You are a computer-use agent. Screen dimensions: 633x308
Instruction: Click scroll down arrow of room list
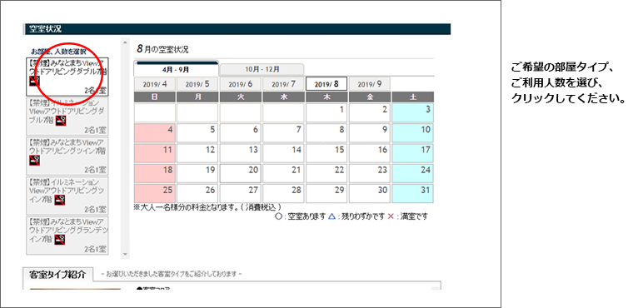coord(125,255)
